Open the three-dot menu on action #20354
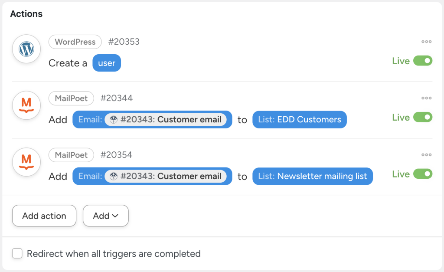Image resolution: width=444 pixels, height=272 pixels. 426,155
